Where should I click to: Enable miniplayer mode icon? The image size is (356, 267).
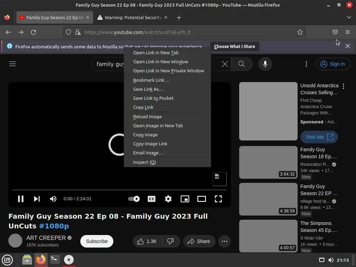(185, 199)
